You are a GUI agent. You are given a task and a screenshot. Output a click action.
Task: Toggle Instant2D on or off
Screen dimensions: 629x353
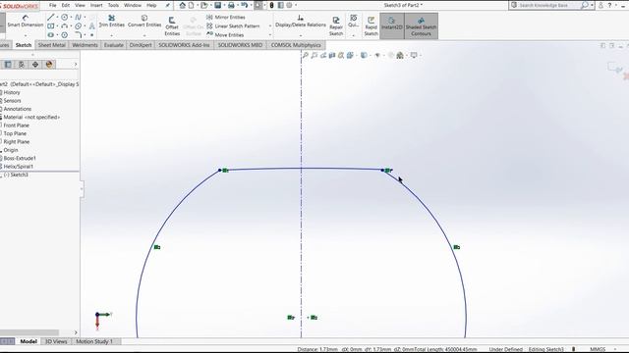[x=392, y=26]
